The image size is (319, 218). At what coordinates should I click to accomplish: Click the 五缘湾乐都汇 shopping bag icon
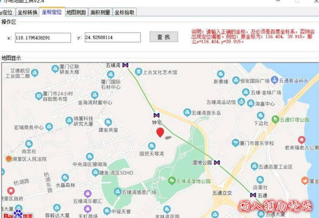(x=88, y=194)
